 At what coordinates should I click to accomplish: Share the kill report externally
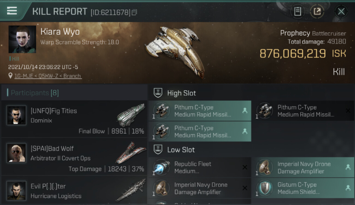tap(317, 11)
